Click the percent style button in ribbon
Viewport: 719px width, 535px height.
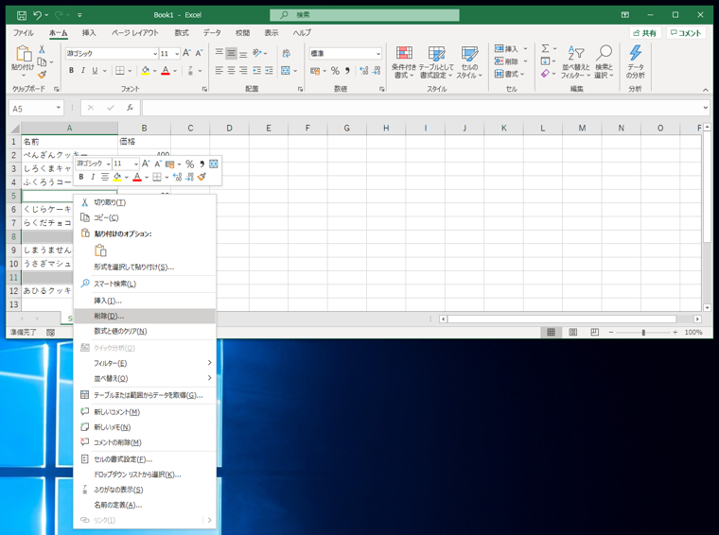coord(335,71)
